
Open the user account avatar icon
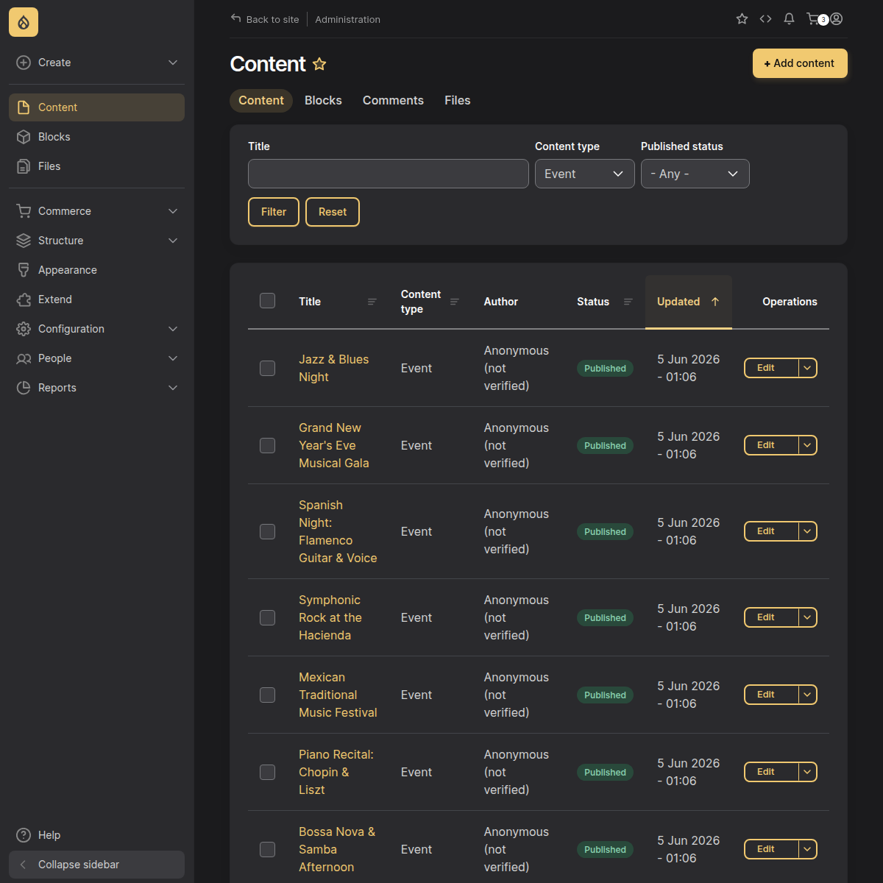click(837, 19)
